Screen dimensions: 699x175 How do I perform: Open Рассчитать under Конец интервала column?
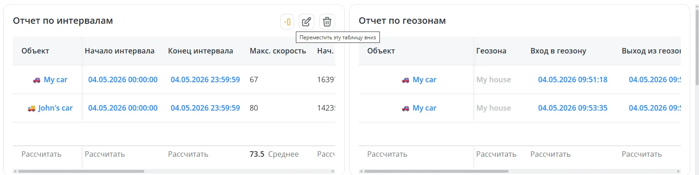(188, 154)
